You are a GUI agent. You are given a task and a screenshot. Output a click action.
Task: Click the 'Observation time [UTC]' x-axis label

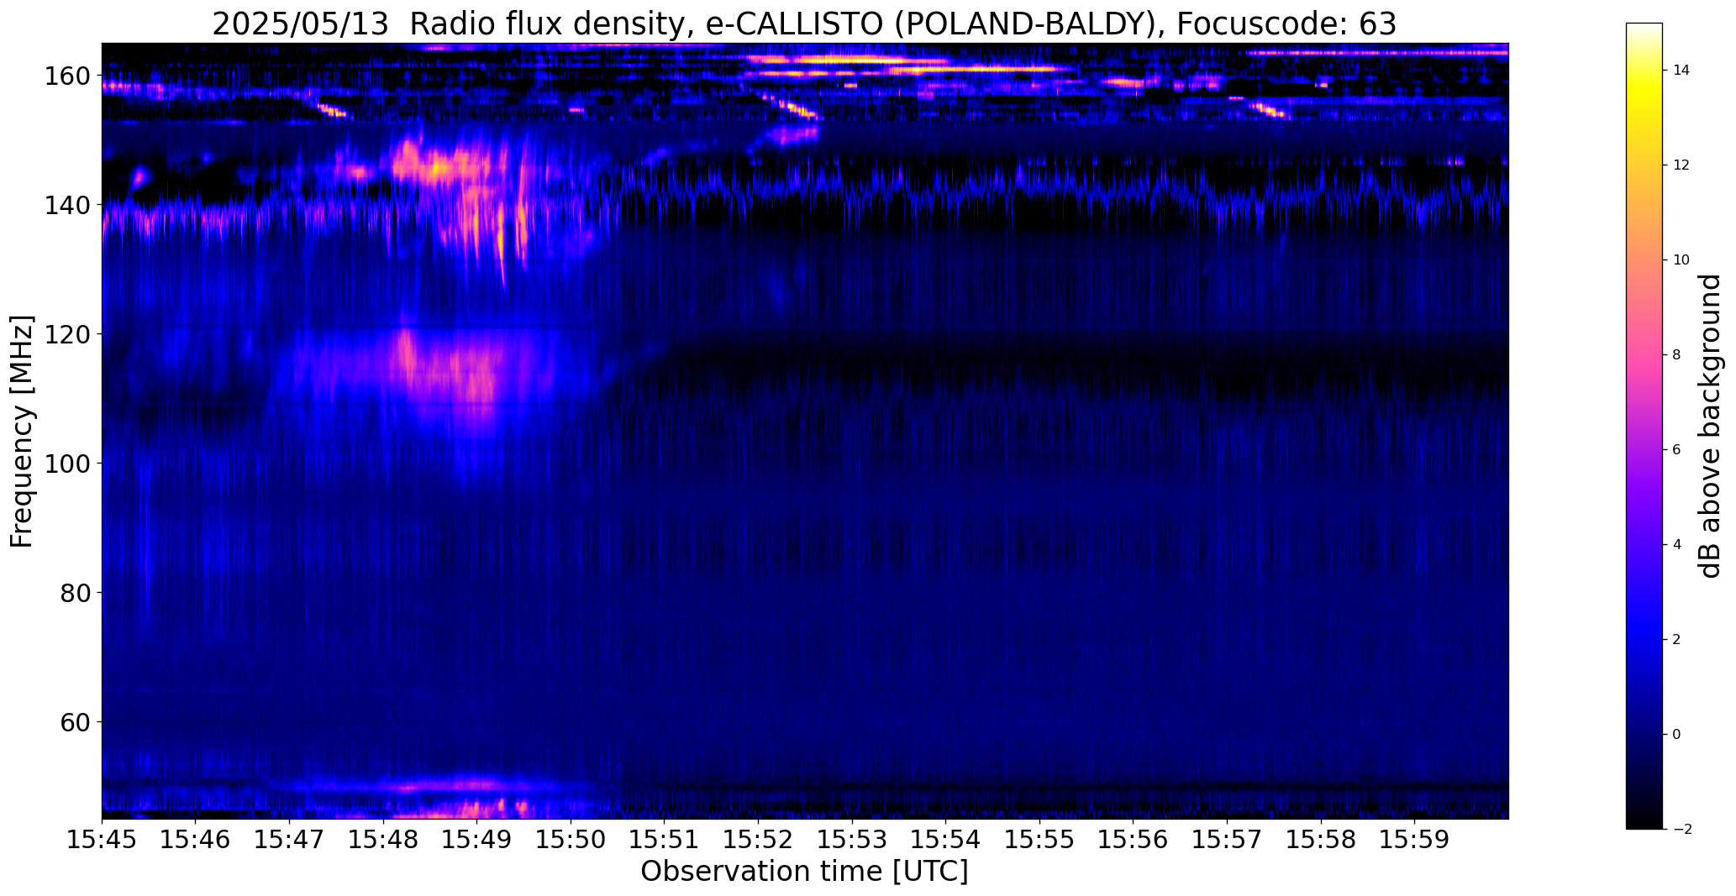pos(804,872)
